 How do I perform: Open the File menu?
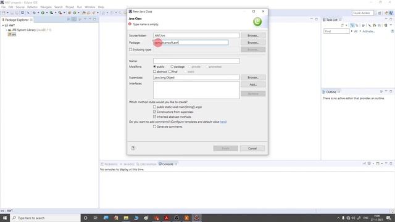click(4, 7)
